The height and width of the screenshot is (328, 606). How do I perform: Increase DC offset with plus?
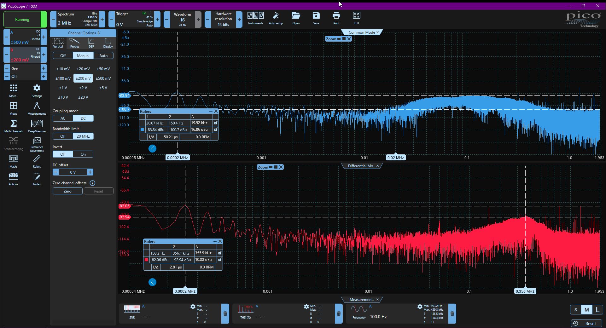90,172
